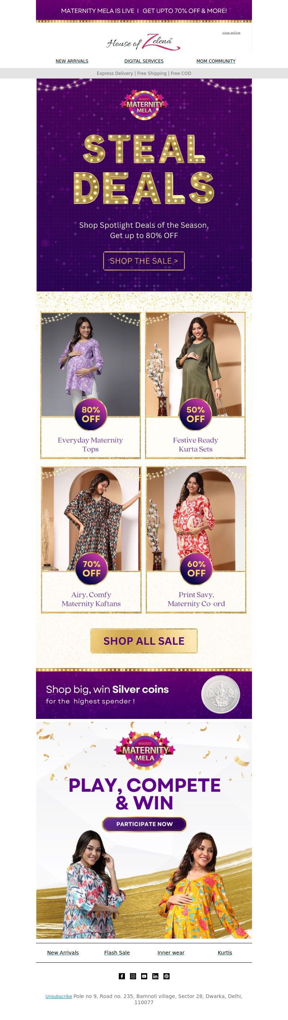Click the Participate Now button
The width and height of the screenshot is (288, 1020).
pos(144,824)
